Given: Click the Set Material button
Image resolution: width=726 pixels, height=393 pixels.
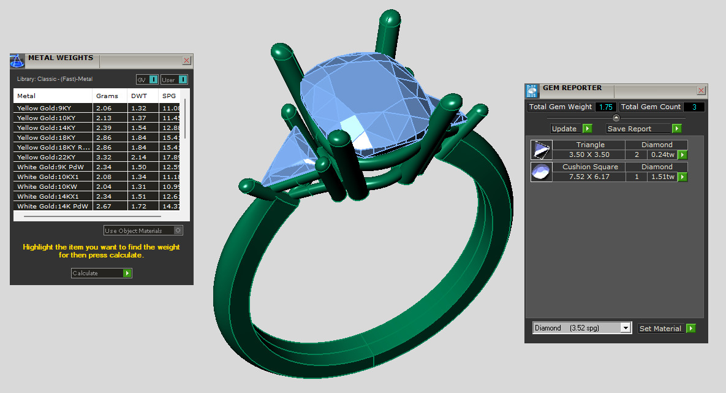Looking at the screenshot, I should coord(667,328).
